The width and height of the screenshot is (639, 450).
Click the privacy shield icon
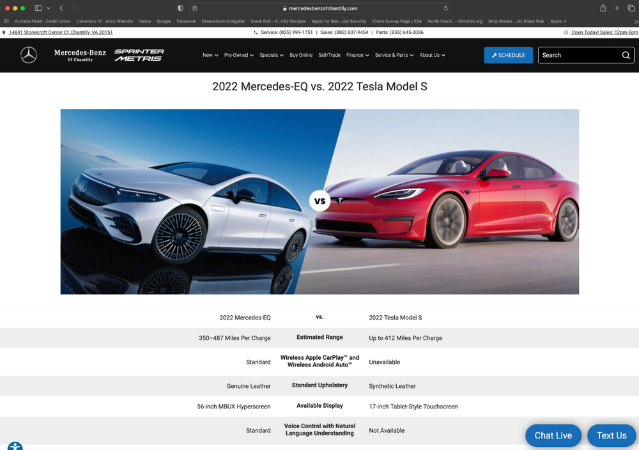click(180, 8)
